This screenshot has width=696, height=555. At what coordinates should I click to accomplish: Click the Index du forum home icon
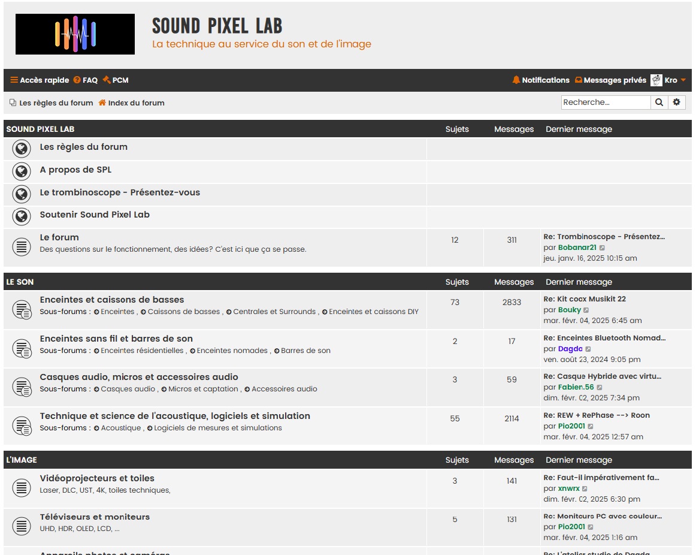click(103, 102)
